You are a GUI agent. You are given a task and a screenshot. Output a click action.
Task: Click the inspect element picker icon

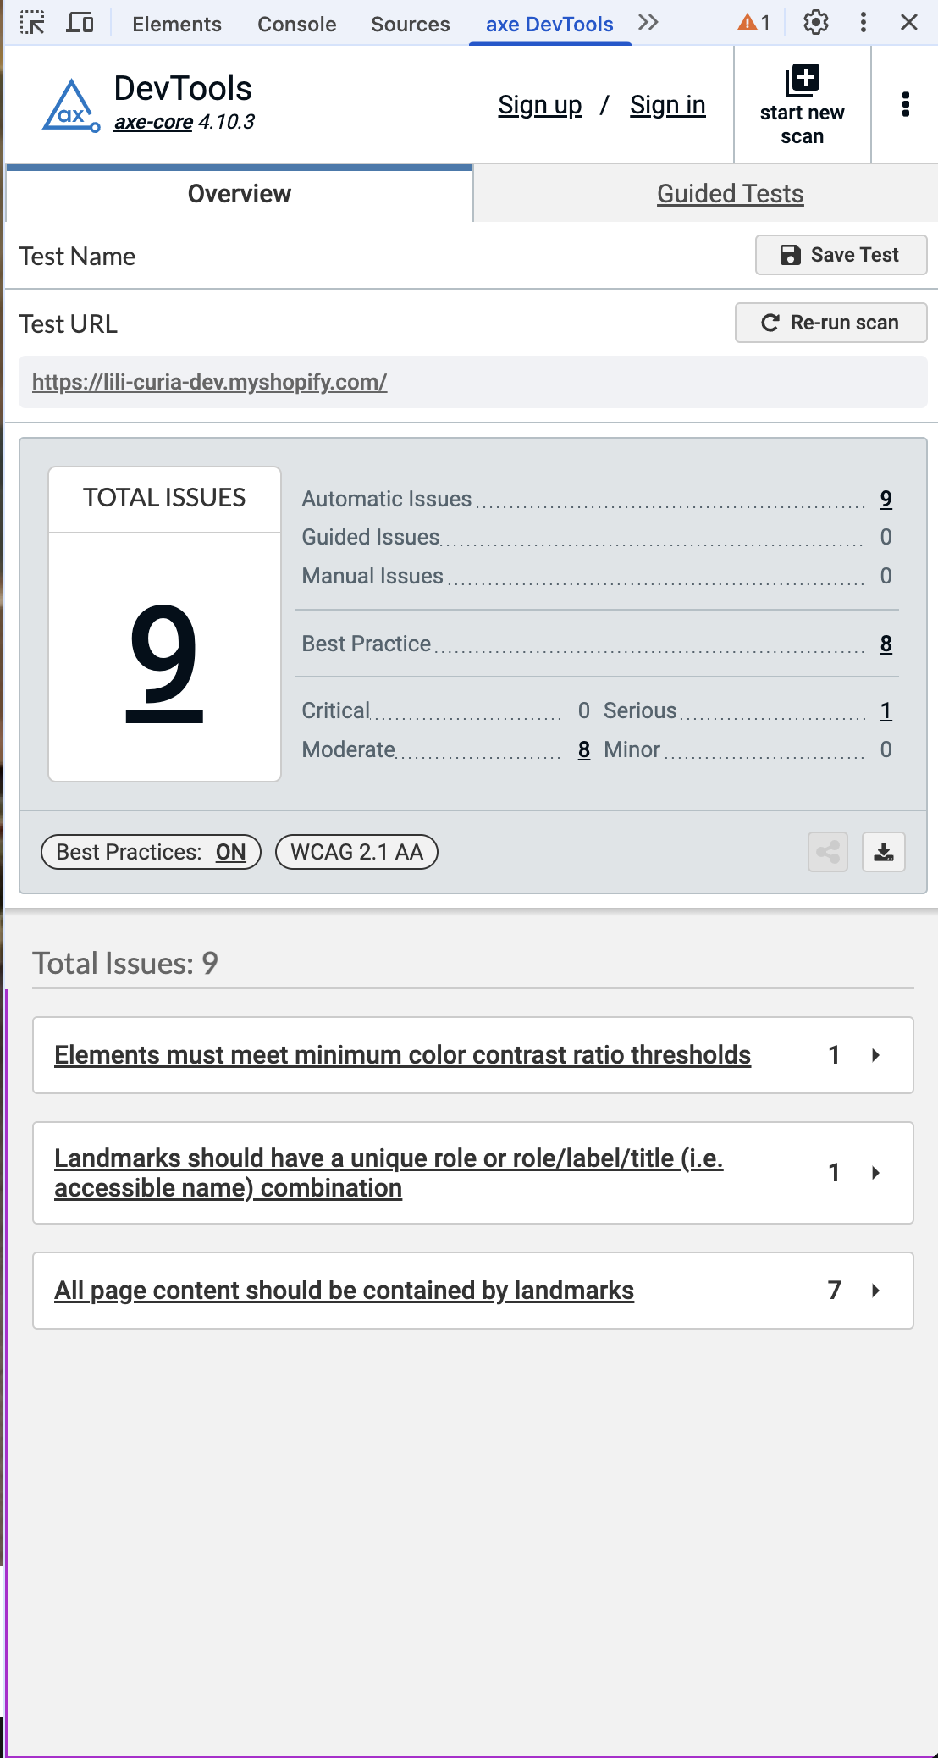[x=32, y=23]
